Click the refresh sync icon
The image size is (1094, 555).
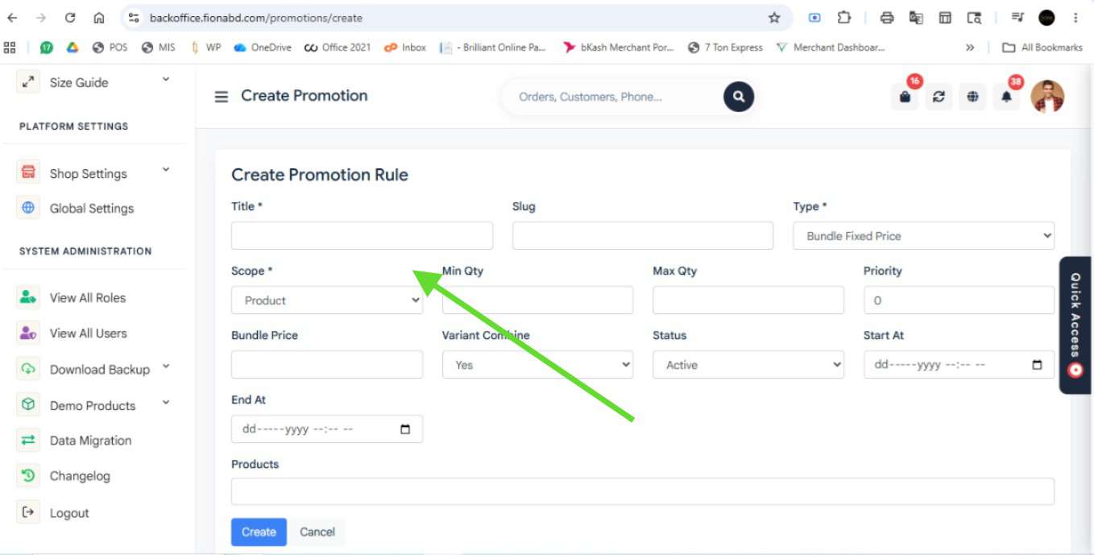[x=939, y=97]
